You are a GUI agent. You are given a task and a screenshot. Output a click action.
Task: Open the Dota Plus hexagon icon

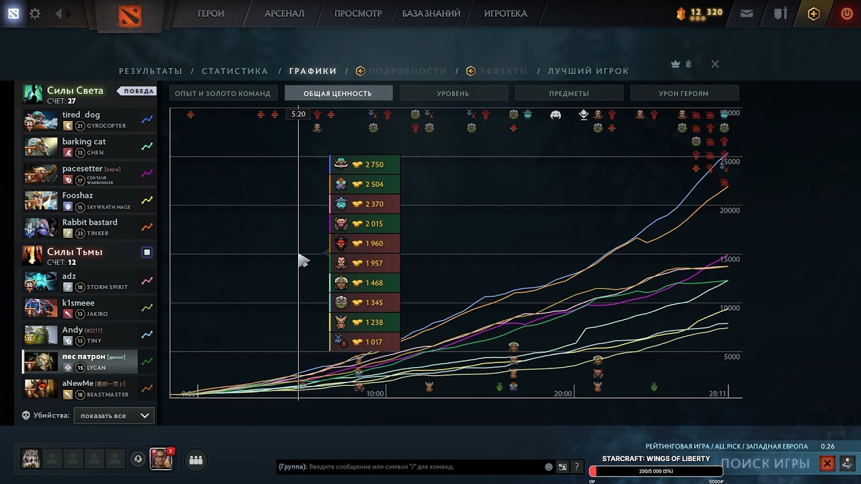[x=814, y=13]
